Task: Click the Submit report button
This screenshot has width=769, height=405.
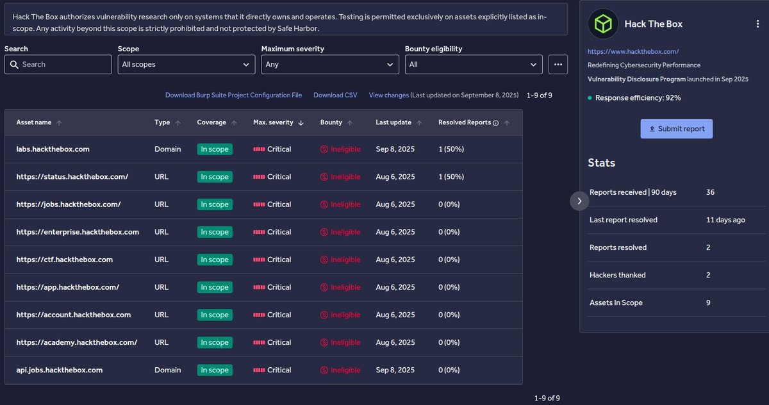Action: point(676,129)
